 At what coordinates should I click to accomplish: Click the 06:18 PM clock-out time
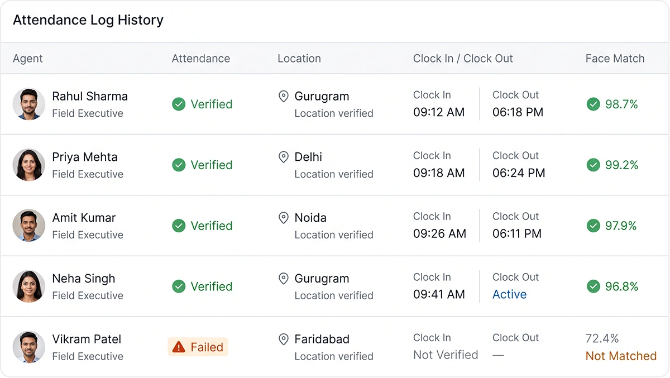(518, 112)
